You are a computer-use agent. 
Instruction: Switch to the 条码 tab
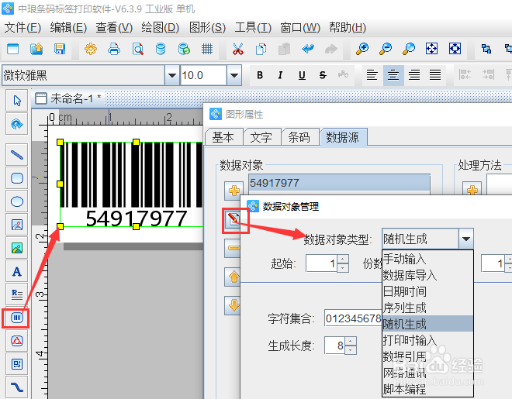[299, 137]
